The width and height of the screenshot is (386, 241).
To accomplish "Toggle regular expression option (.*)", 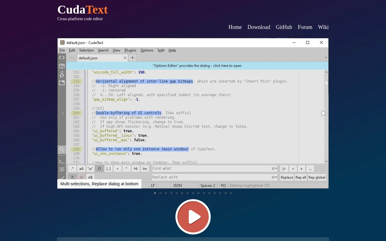I will point(72,169).
